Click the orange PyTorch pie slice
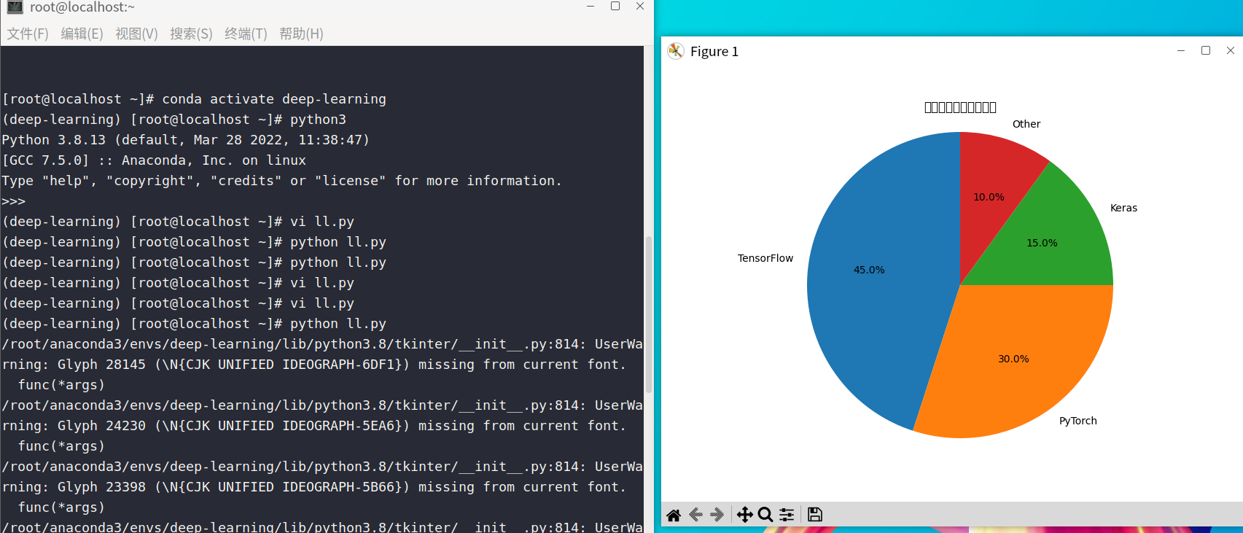The width and height of the screenshot is (1243, 533). [x=1021, y=365]
